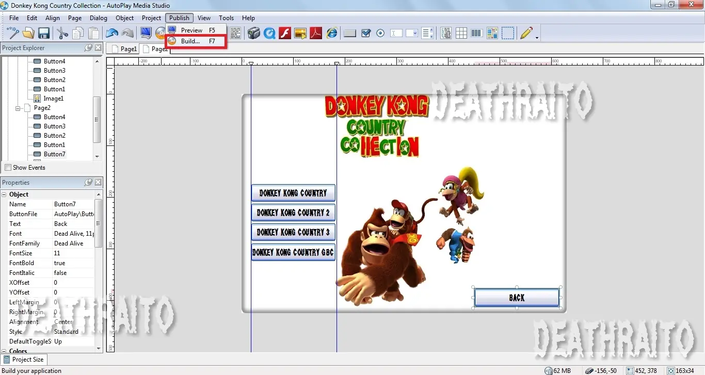Choose Preview from the Publish menu
The image size is (705, 375).
(196, 30)
